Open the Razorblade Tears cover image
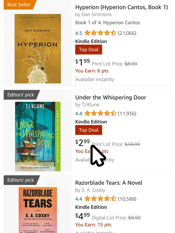Viewport: 175px width, 233px height. (38, 209)
